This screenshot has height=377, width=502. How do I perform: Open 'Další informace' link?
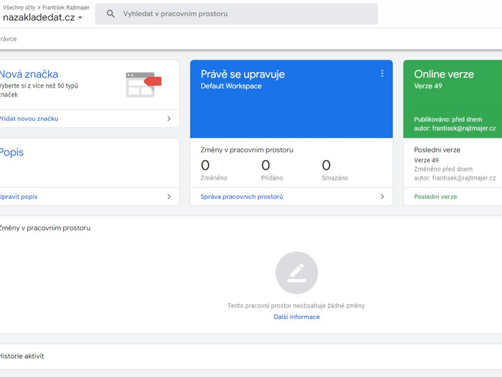[x=296, y=317]
